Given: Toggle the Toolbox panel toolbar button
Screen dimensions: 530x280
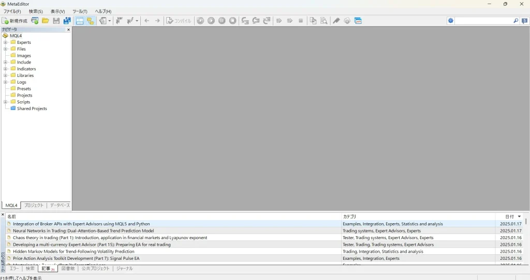Looking at the screenshot, I should (x=80, y=21).
